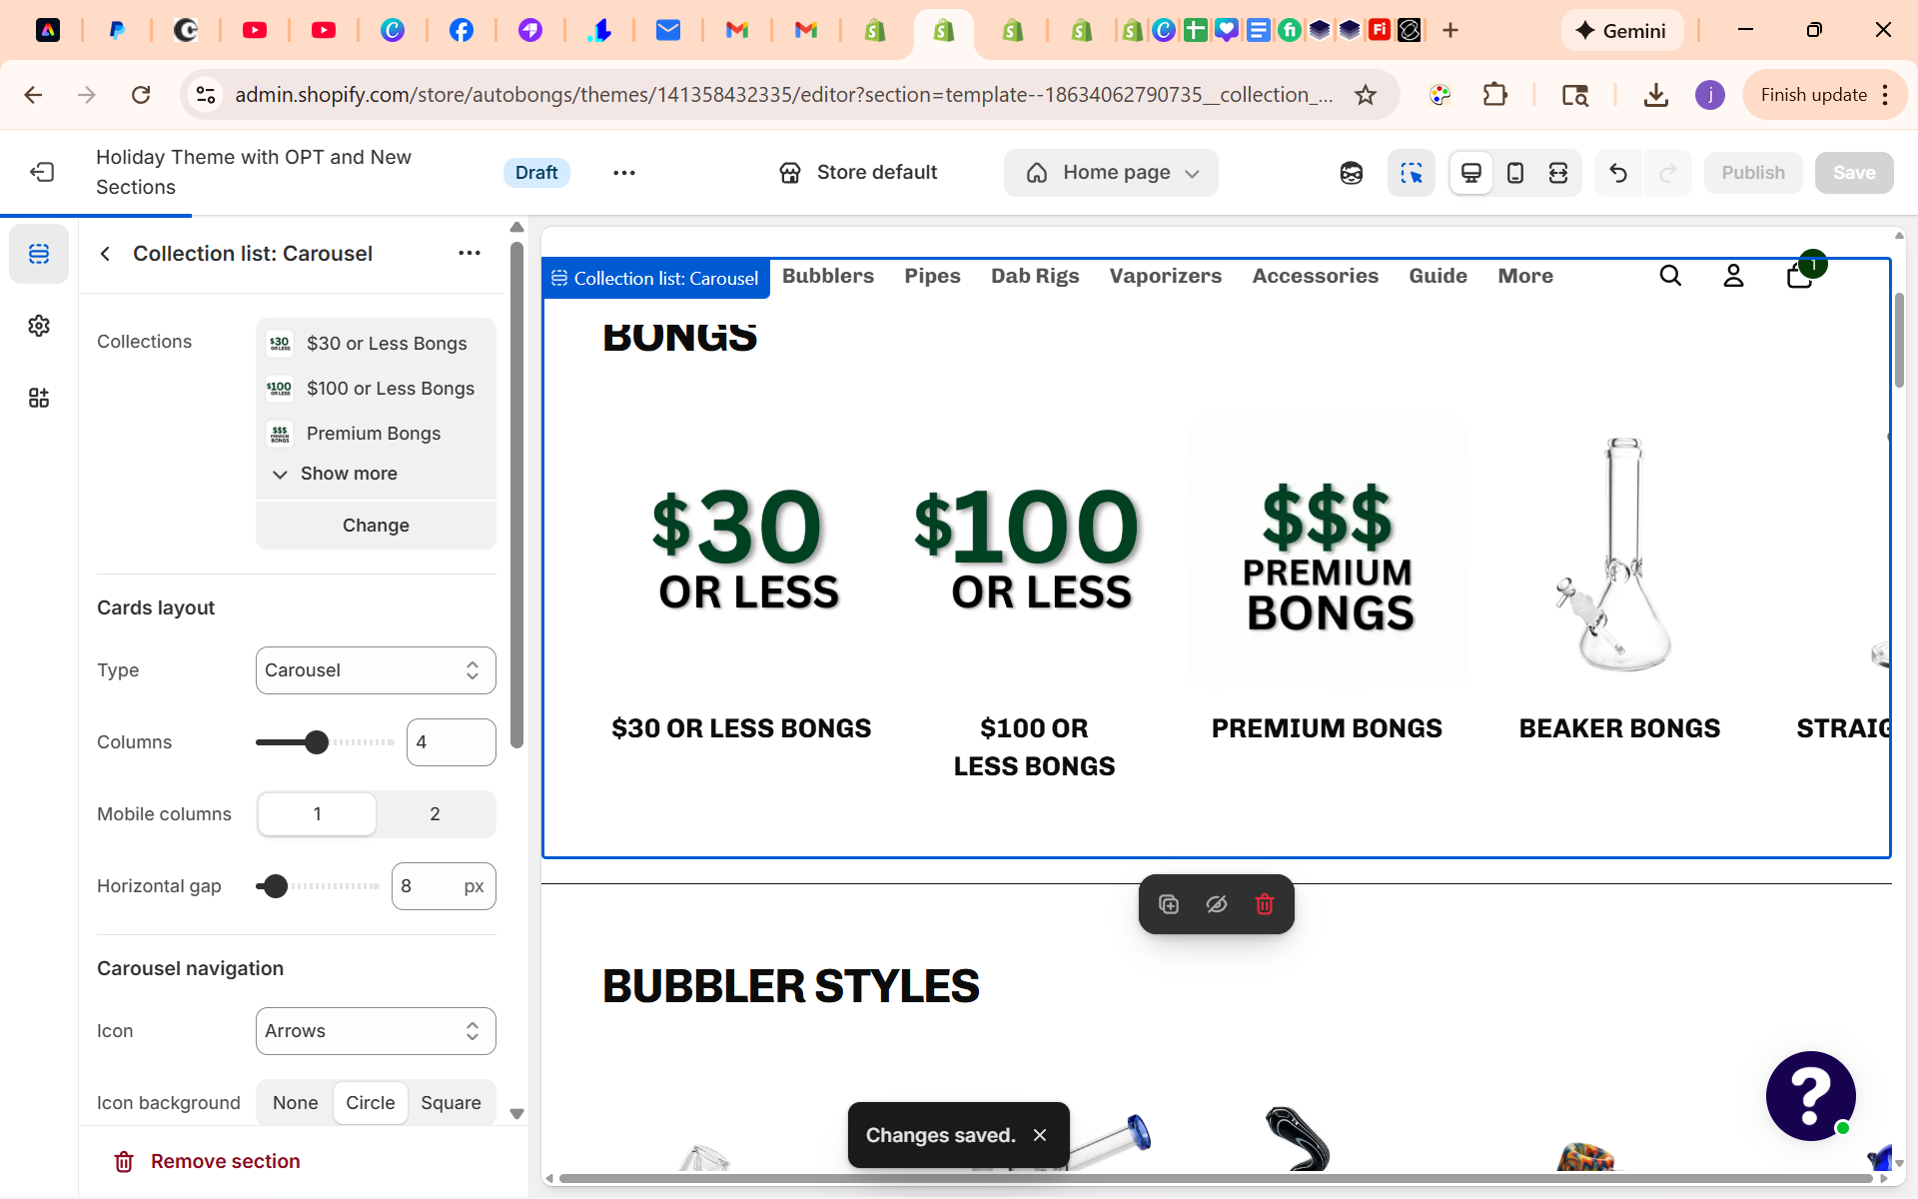Hide section with the eye icon
Viewport: 1918px width, 1199px height.
1216,904
